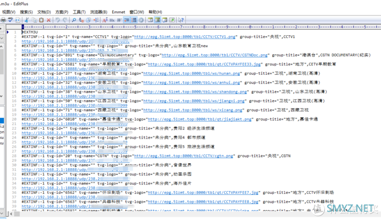The height and width of the screenshot is (219, 381).
Task: Open the Find in Files icon
Action: pyautogui.click(x=89, y=20)
